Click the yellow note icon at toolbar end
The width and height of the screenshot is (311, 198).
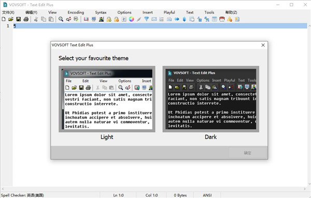[x=237, y=19]
